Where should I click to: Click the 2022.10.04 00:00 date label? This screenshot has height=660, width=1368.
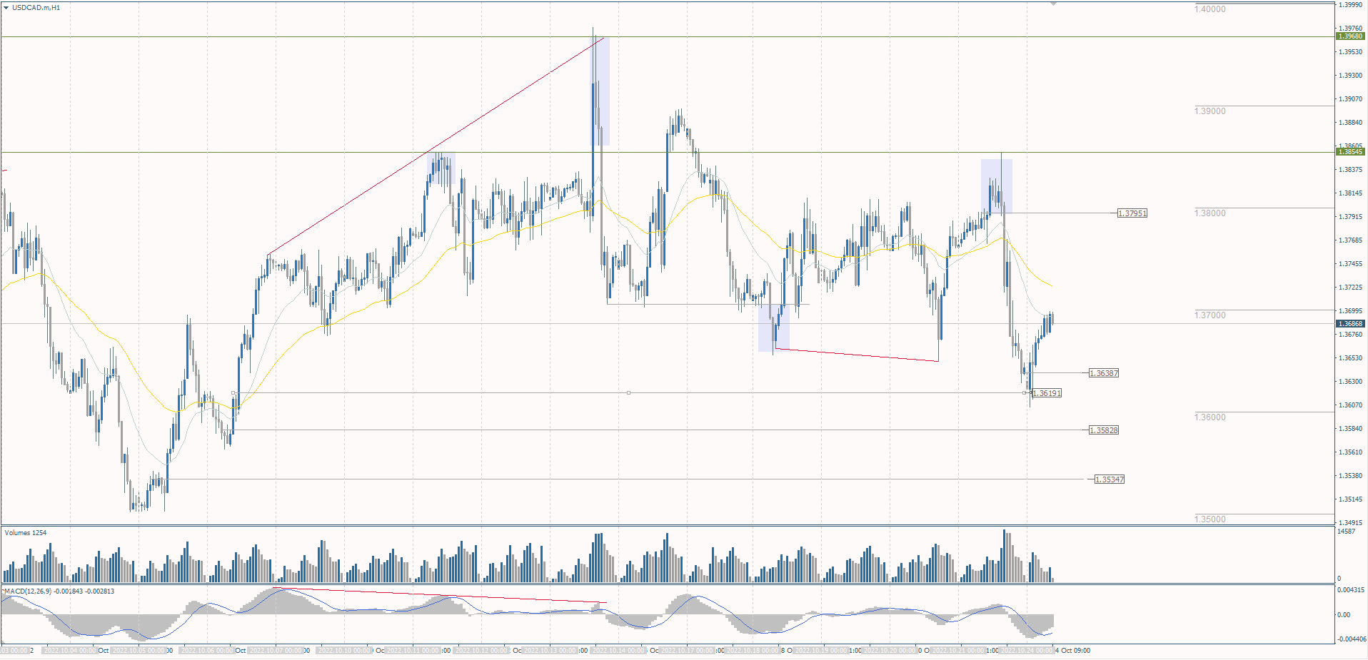pyautogui.click(x=70, y=651)
